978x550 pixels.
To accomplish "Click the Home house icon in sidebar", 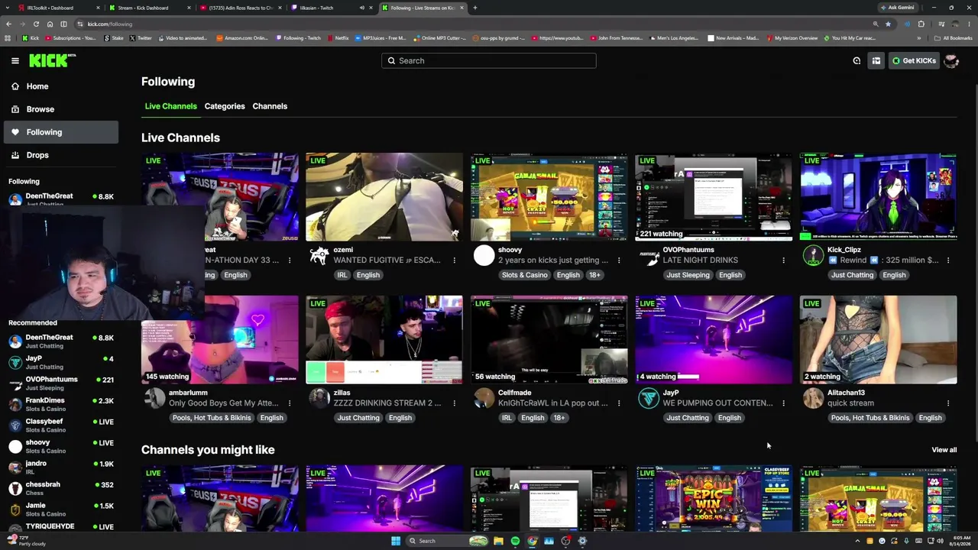I will [15, 86].
